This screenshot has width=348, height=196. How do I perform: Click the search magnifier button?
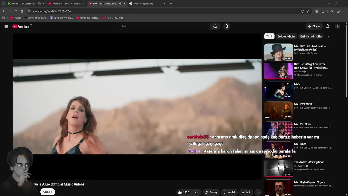215,26
